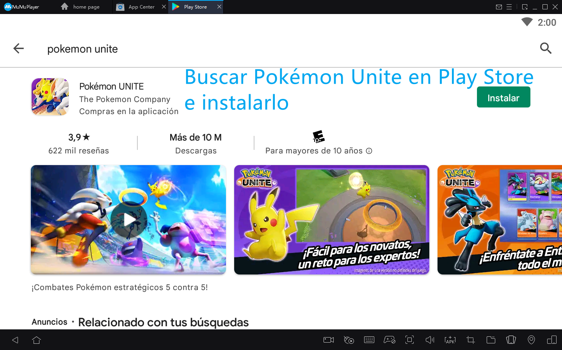Click the shared folder icon
The height and width of the screenshot is (350, 562).
(491, 340)
